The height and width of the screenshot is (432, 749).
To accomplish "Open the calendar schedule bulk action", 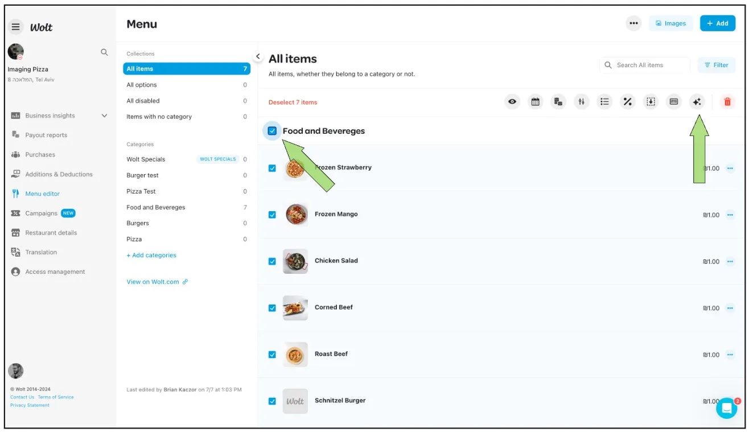I will click(x=535, y=102).
